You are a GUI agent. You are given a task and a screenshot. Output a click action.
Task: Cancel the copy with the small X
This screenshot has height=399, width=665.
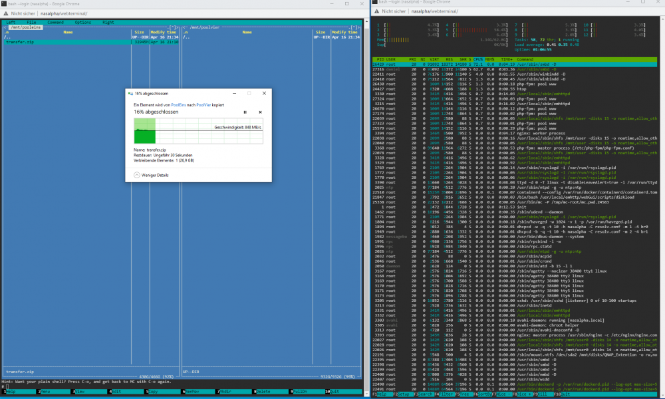(x=260, y=112)
